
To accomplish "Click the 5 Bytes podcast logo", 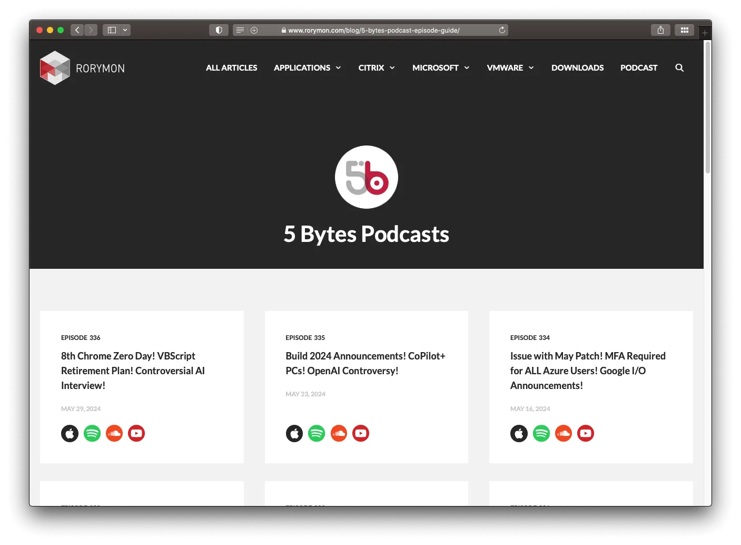I will click(367, 177).
